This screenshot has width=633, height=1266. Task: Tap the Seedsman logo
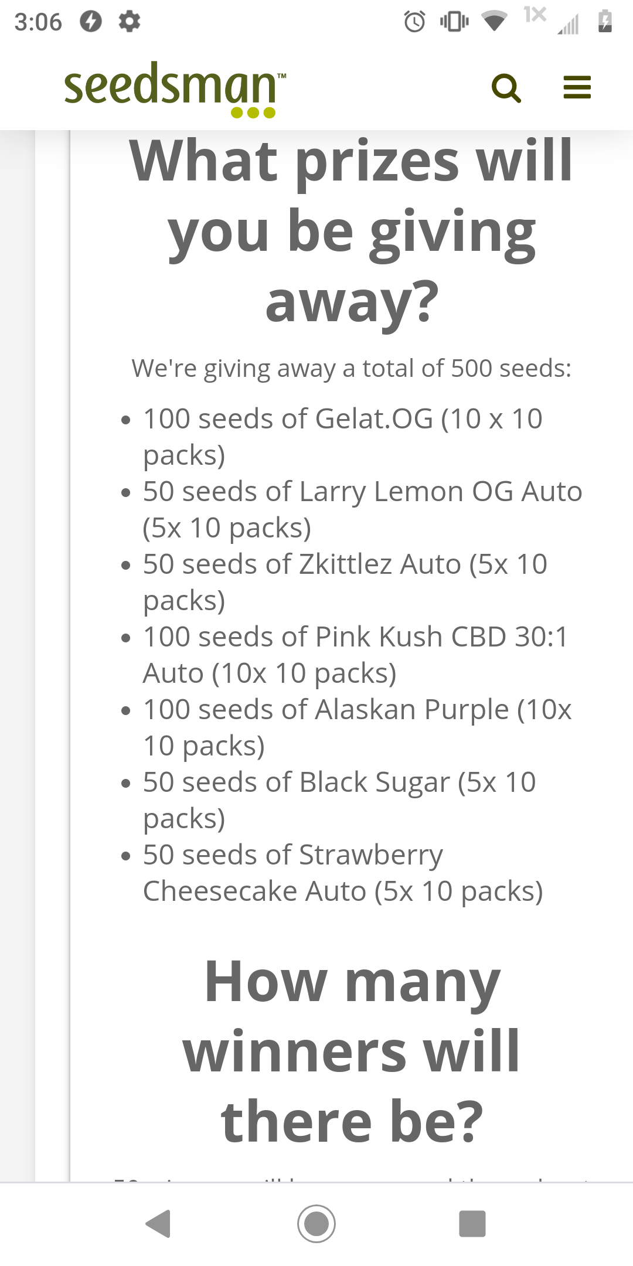click(x=175, y=89)
